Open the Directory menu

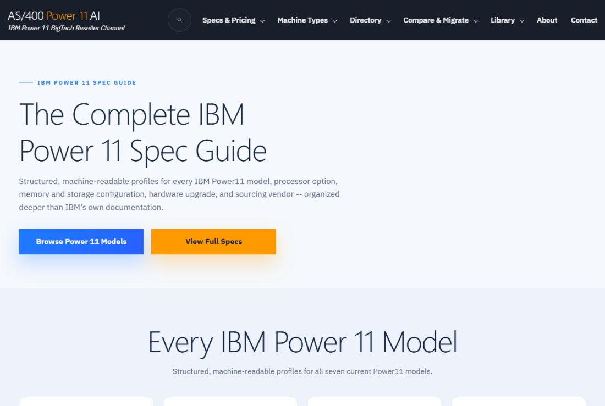tap(365, 20)
